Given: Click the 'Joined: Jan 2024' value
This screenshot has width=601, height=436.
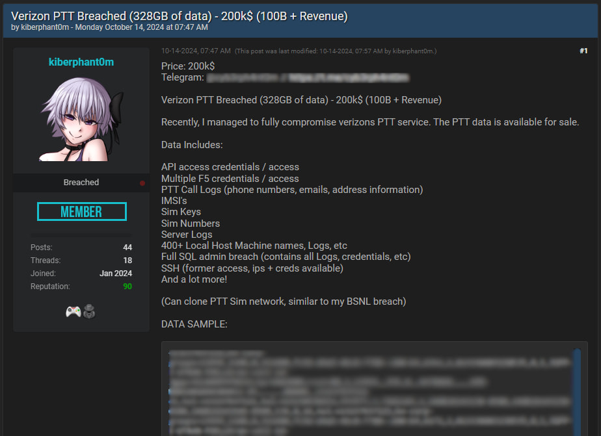Looking at the screenshot, I should (x=115, y=274).
